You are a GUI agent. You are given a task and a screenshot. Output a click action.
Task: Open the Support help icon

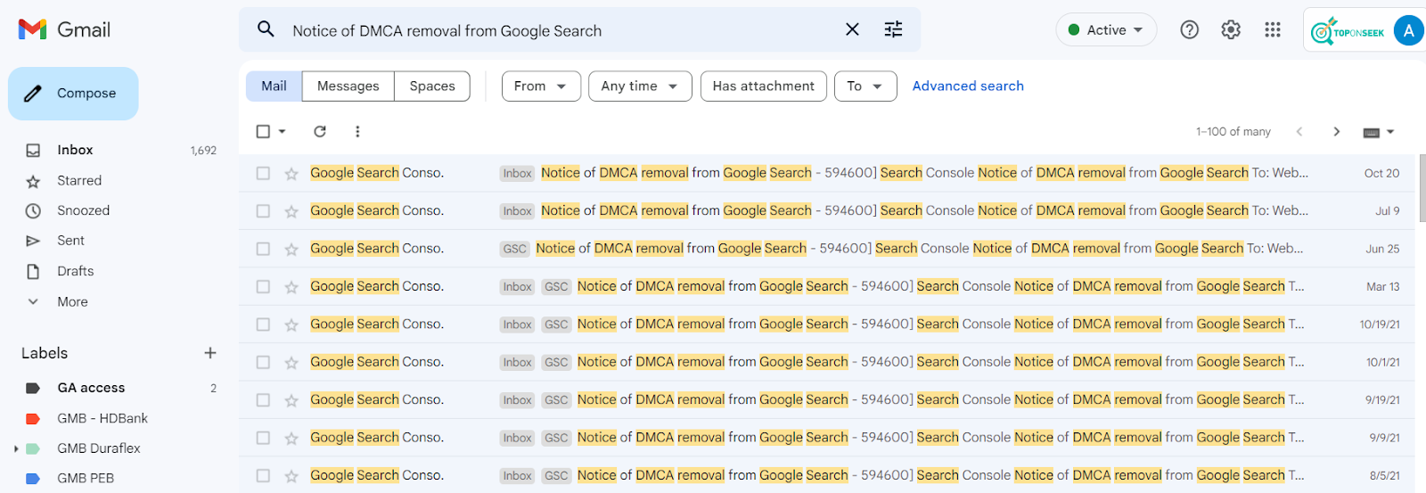1189,29
